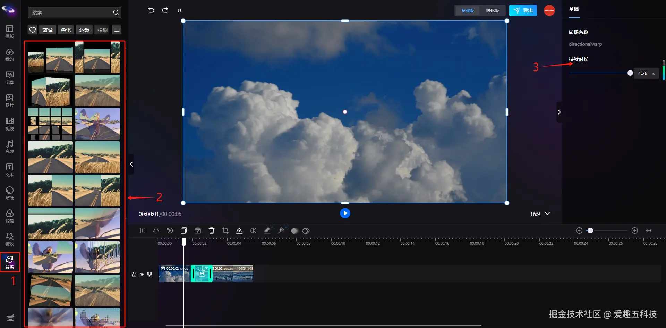Open the 贴纸 stickers sidebar panel
This screenshot has height=328, width=666.
coord(10,193)
